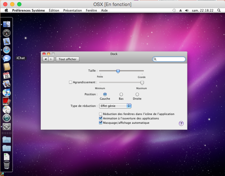Open the Apple menu
225x176 pixels.
(6, 10)
